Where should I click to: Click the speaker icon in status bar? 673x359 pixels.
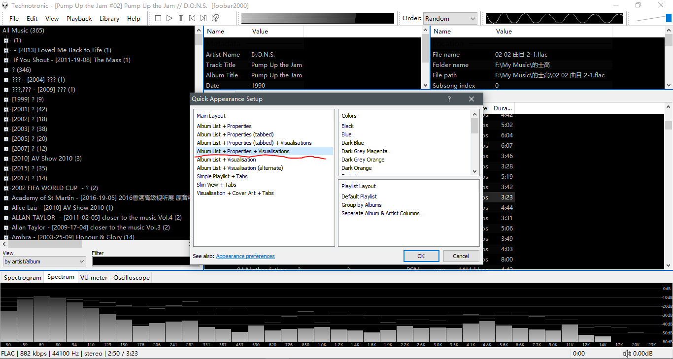(627, 354)
